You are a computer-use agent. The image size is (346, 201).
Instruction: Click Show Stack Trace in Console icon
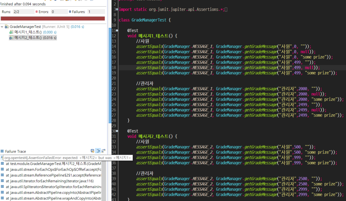pos(93,151)
